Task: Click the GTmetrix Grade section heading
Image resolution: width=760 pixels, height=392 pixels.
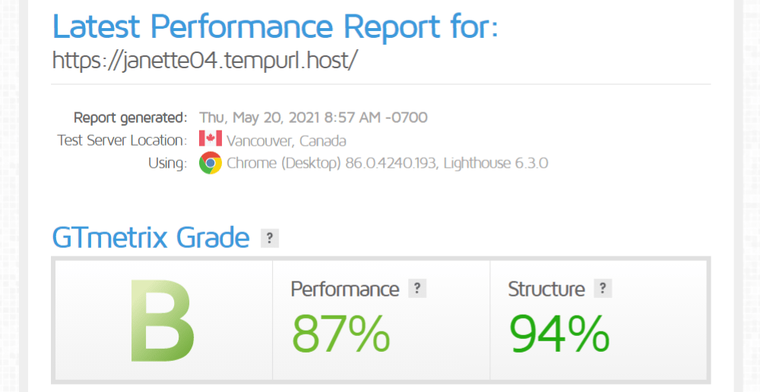Action: 150,238
